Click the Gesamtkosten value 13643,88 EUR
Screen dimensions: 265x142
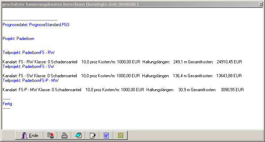(229, 76)
